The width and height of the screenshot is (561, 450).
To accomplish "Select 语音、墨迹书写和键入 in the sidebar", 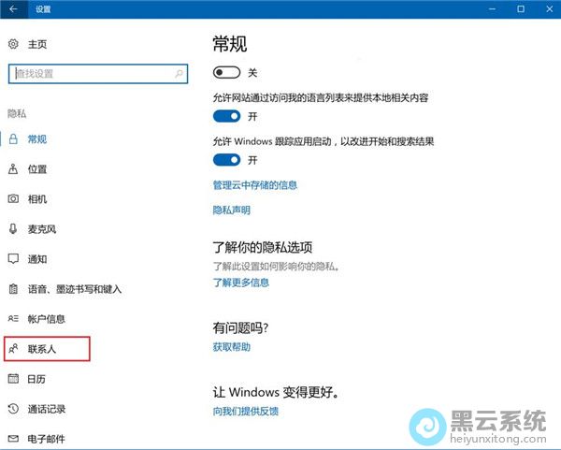I will click(x=74, y=289).
